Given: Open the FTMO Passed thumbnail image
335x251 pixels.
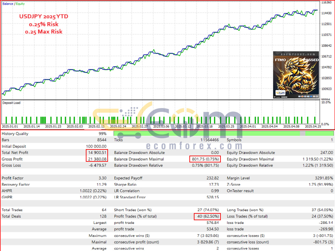Looking at the screenshot, I should [296, 75].
